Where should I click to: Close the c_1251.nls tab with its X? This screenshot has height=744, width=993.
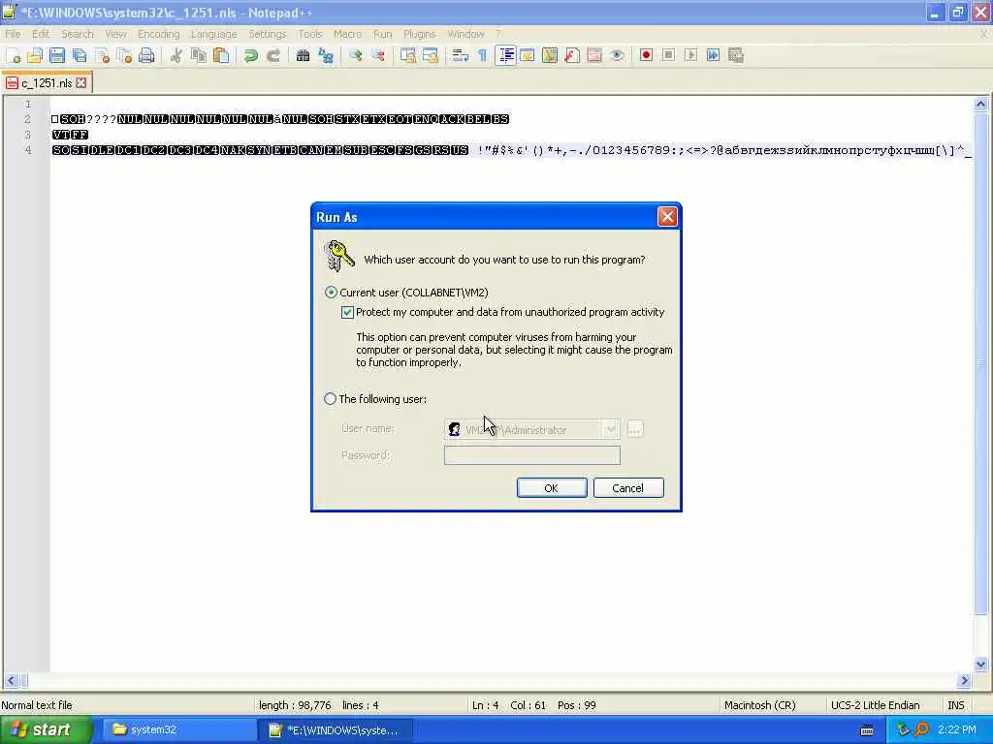[81, 83]
